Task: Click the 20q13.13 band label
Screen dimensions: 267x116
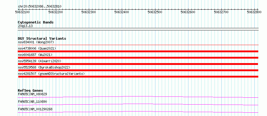Action: coord(25,26)
